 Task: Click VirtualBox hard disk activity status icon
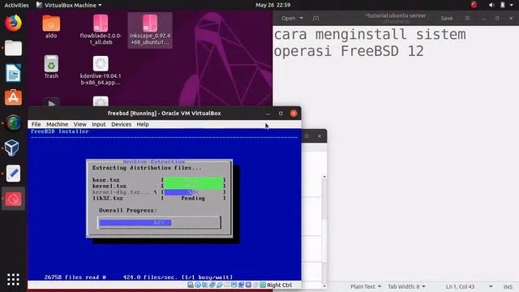(191, 285)
